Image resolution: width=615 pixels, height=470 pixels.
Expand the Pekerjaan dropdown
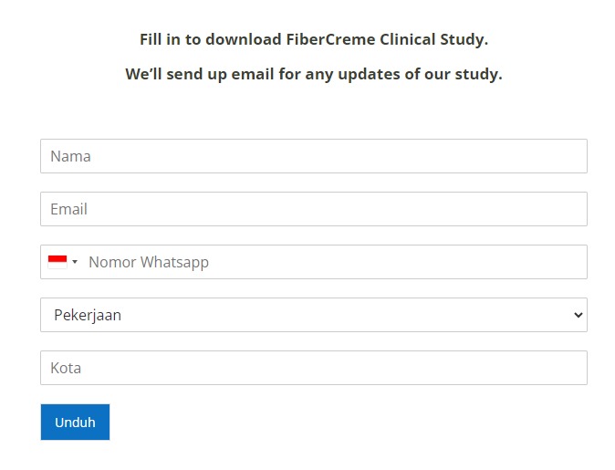(314, 315)
